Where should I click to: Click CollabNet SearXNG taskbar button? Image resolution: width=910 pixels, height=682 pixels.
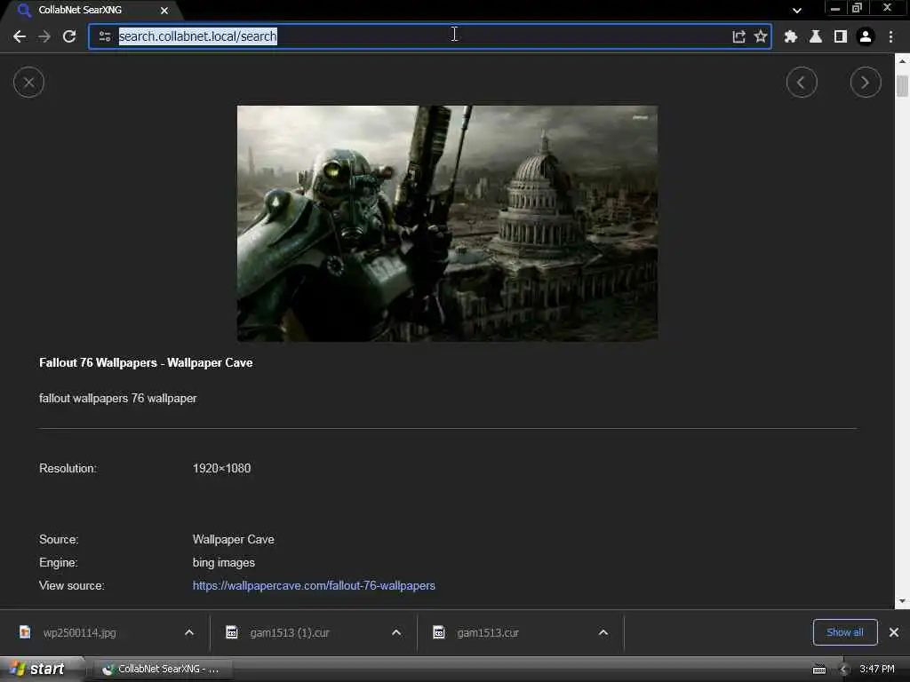162,669
